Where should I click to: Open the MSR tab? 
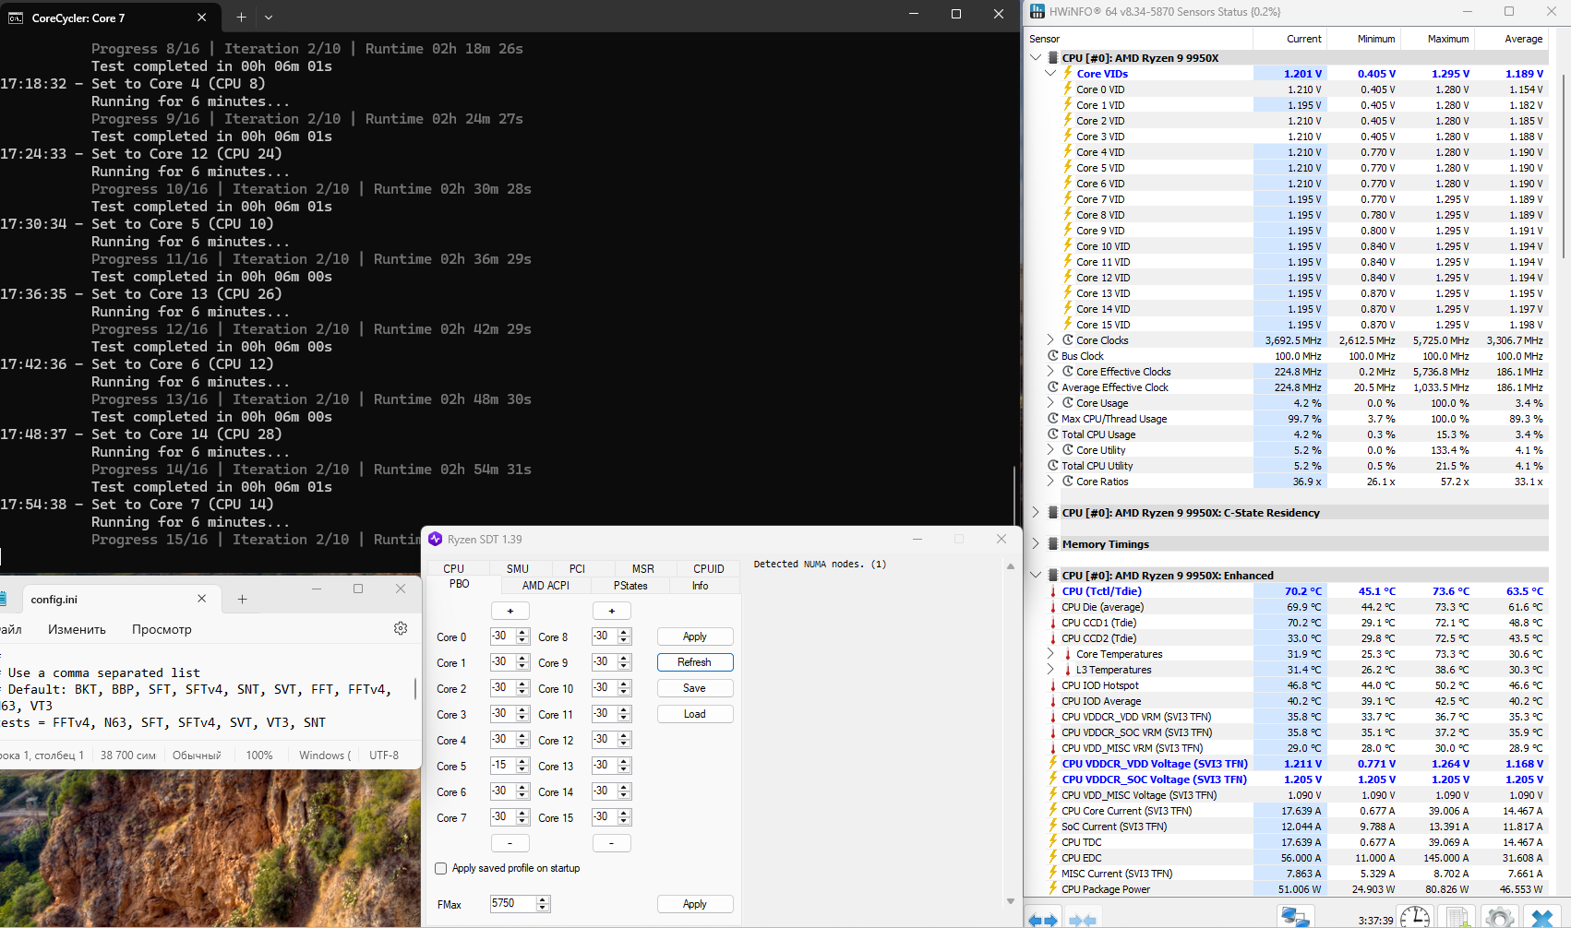[x=643, y=568]
